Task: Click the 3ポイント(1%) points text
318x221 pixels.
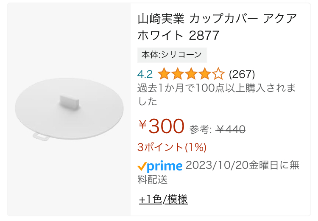Action: [x=172, y=147]
